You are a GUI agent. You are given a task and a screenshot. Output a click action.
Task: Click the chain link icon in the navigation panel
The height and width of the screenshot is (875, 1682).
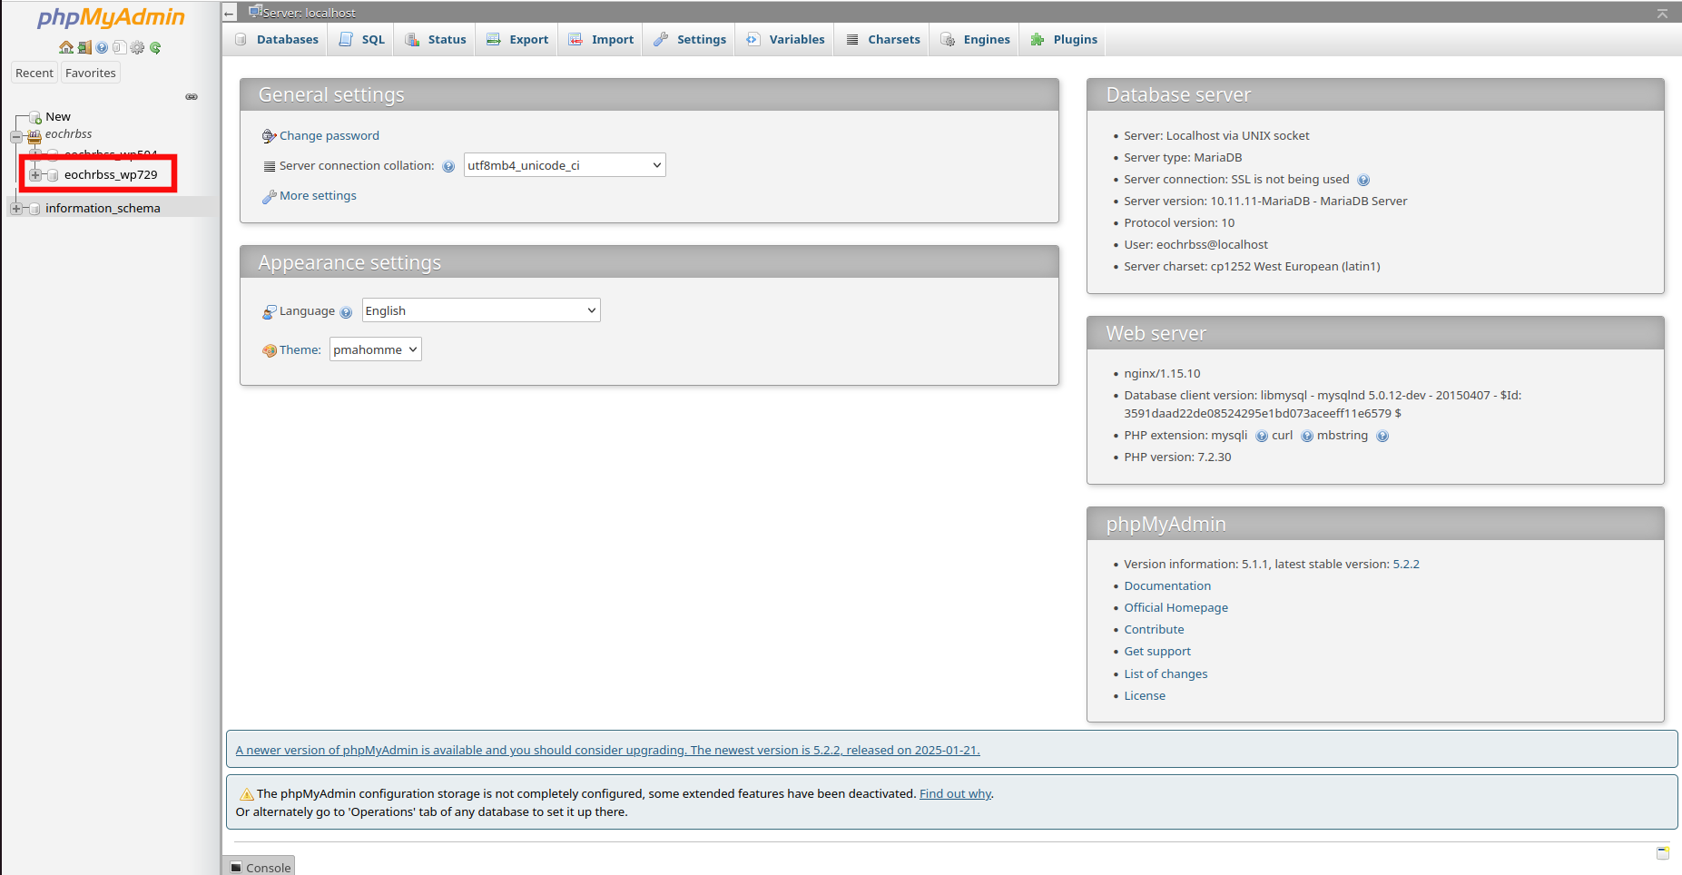pos(192,96)
